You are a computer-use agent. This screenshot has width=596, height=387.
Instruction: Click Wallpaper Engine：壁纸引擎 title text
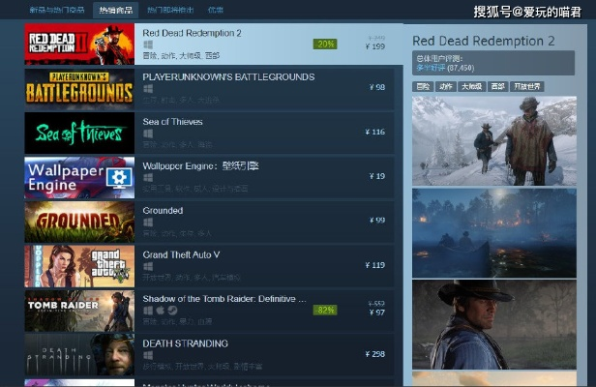(x=200, y=165)
